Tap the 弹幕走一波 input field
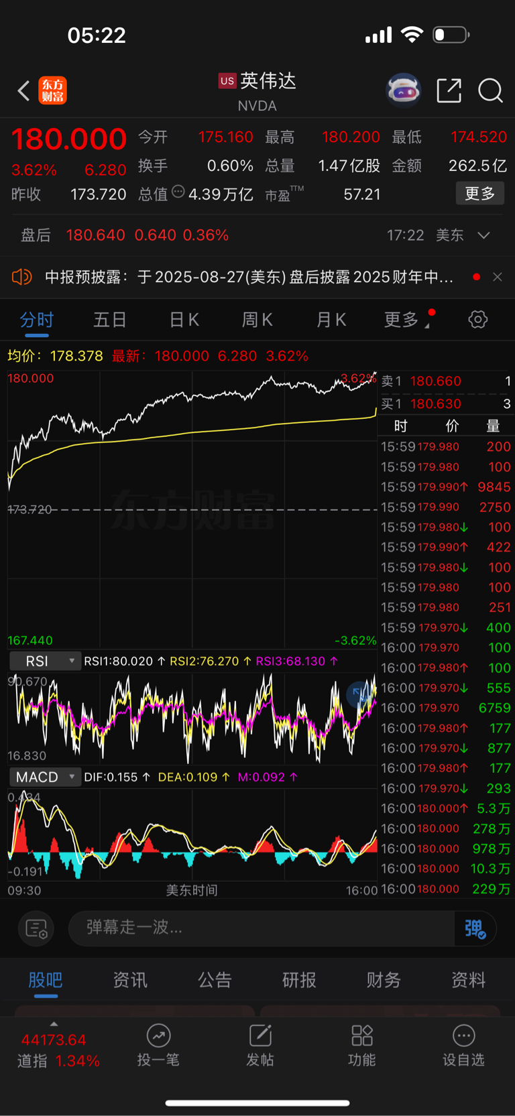This screenshot has width=515, height=1116. click(262, 928)
